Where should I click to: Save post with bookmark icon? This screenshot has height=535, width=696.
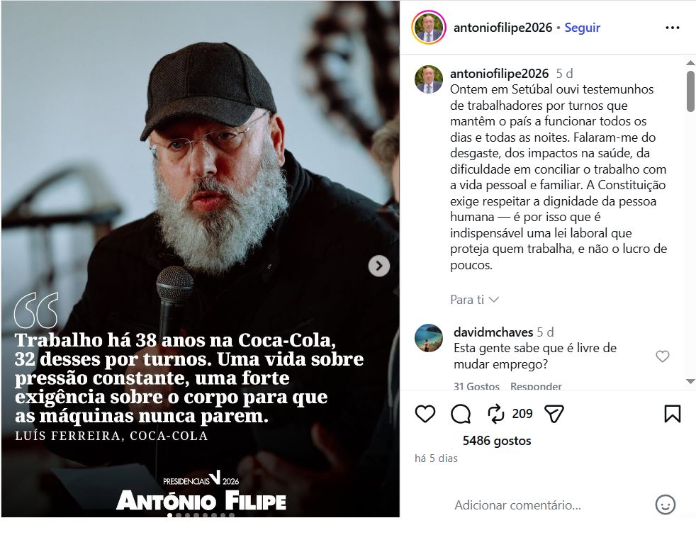(x=672, y=414)
